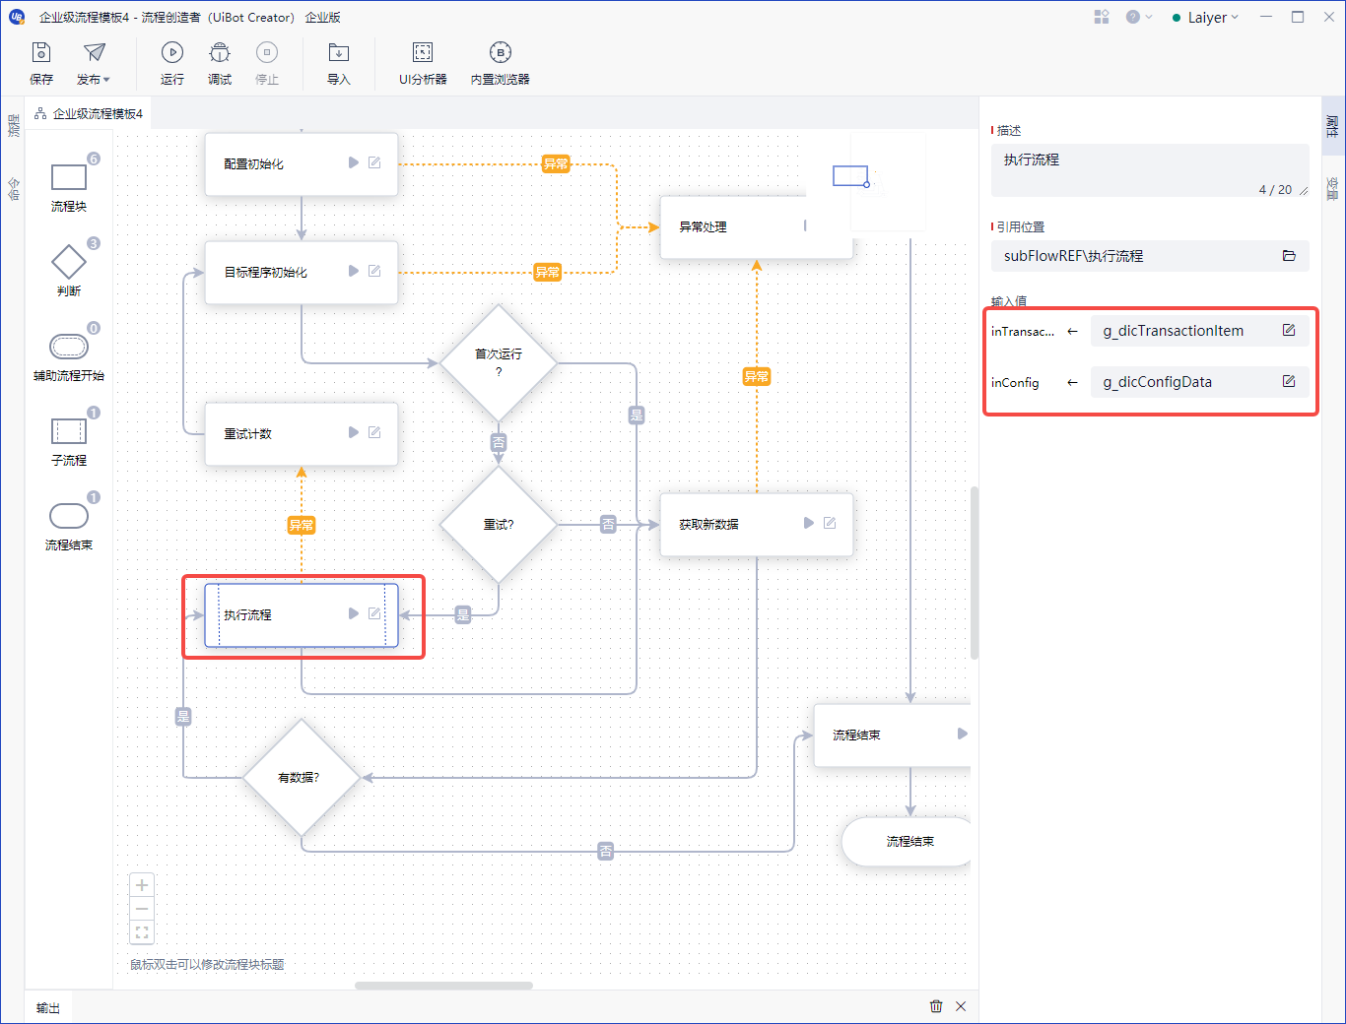Run the flow with 运行 button
This screenshot has width=1346, height=1024.
pyautogui.click(x=172, y=63)
